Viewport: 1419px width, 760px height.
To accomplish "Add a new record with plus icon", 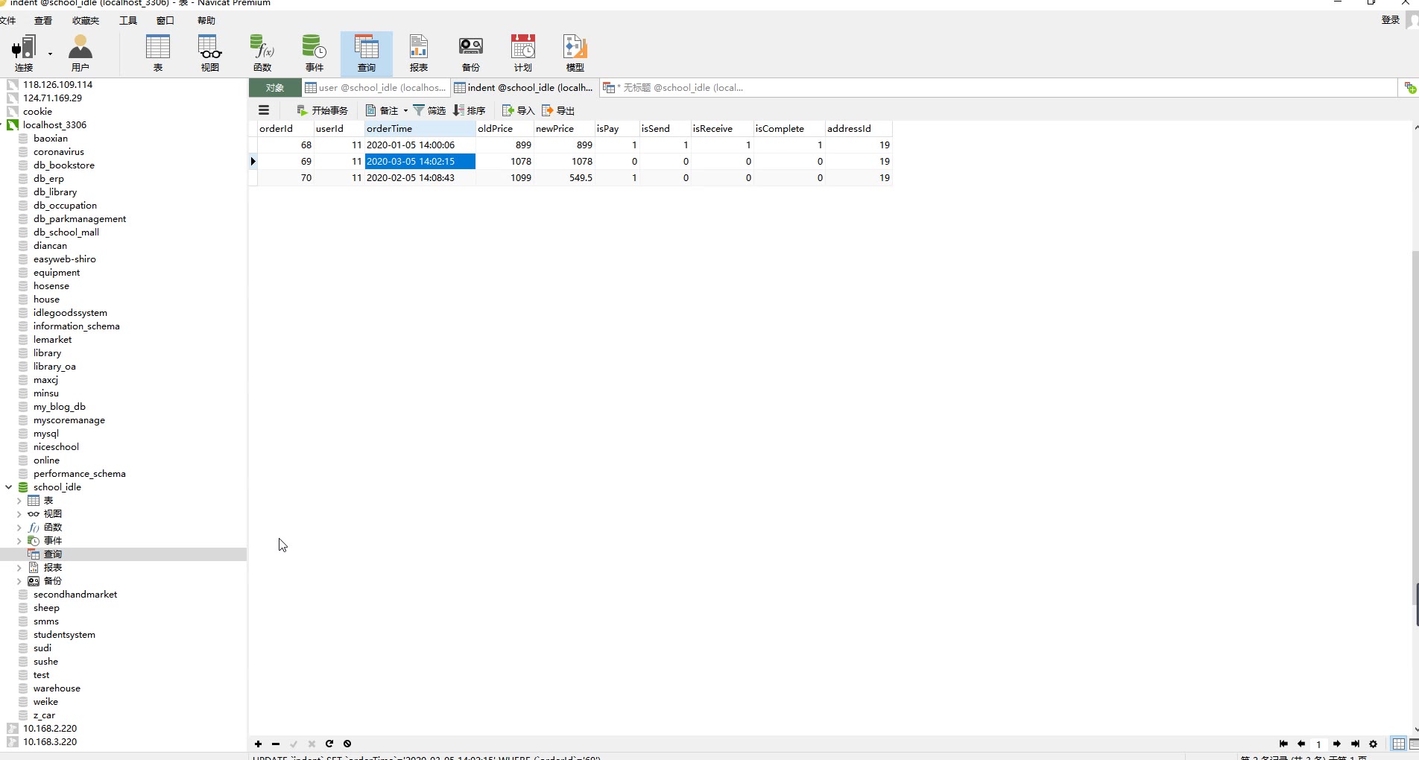I will coord(258,744).
